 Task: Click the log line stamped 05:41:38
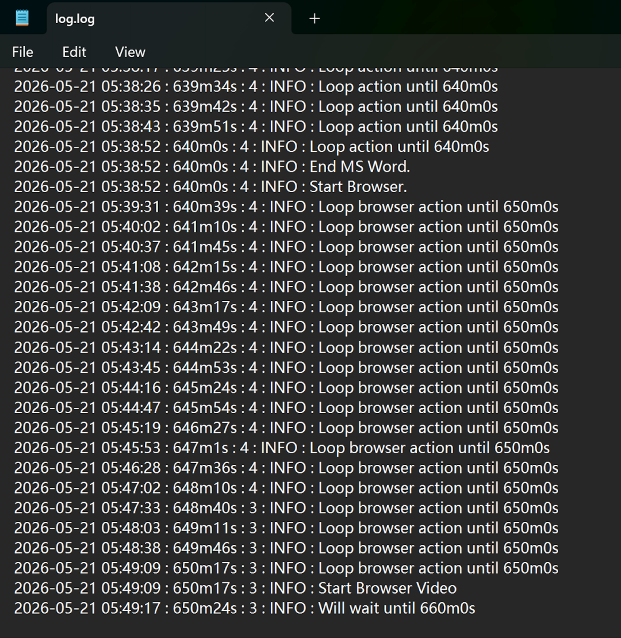click(x=286, y=287)
